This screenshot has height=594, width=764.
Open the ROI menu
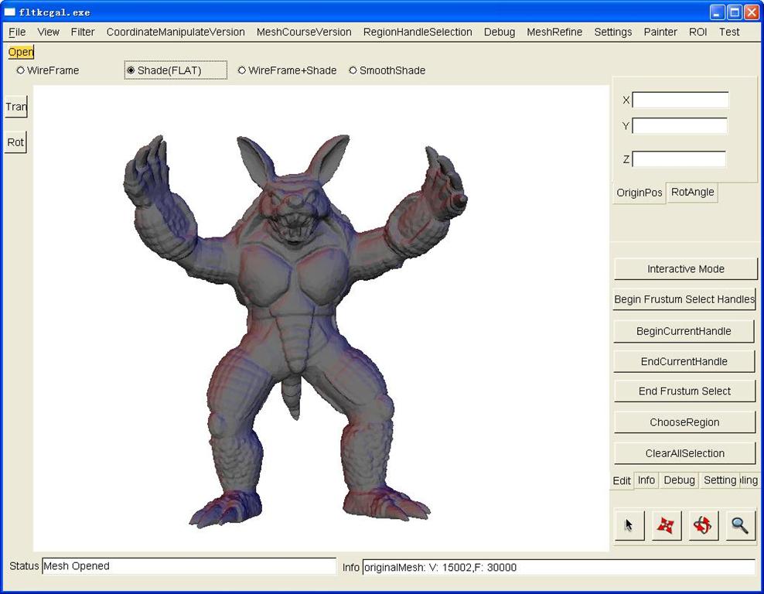(x=697, y=32)
